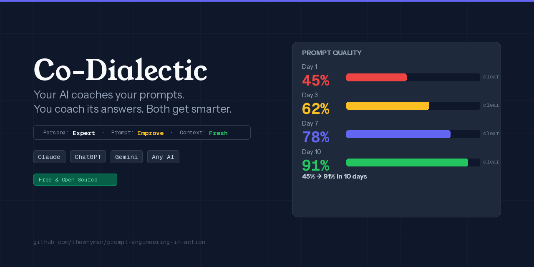Pick the Any AI chip
Image resolution: width=534 pixels, height=267 pixels.
pos(163,157)
